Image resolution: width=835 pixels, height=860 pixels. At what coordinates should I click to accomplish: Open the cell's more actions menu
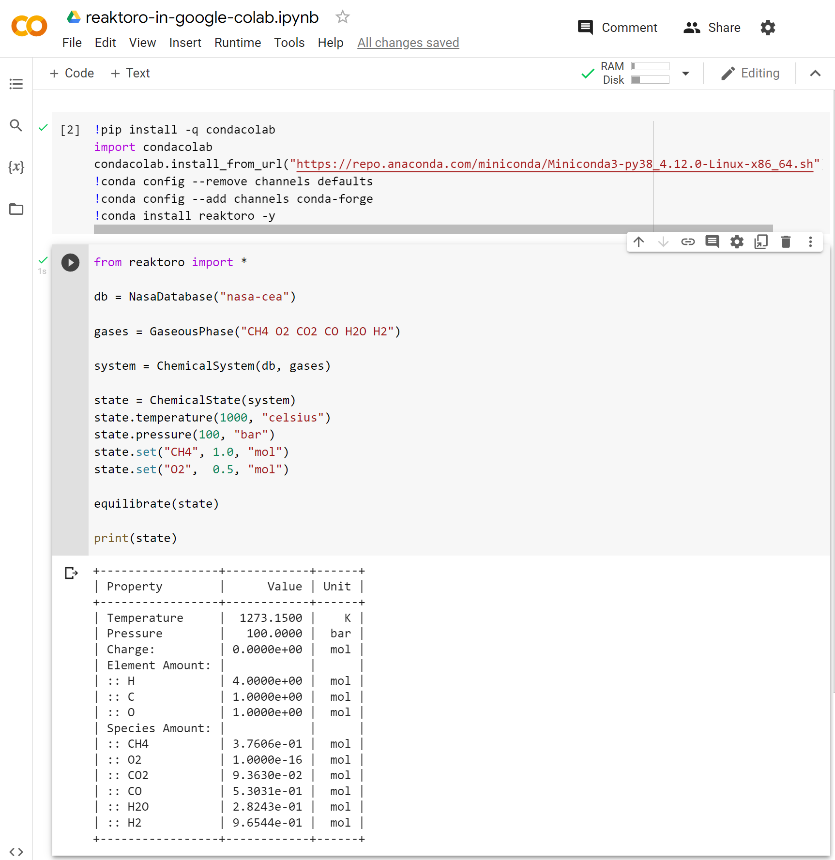tap(811, 241)
